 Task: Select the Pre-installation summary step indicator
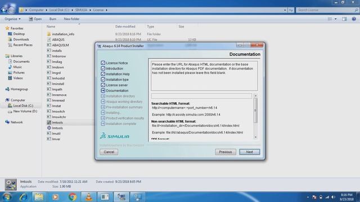(103, 107)
